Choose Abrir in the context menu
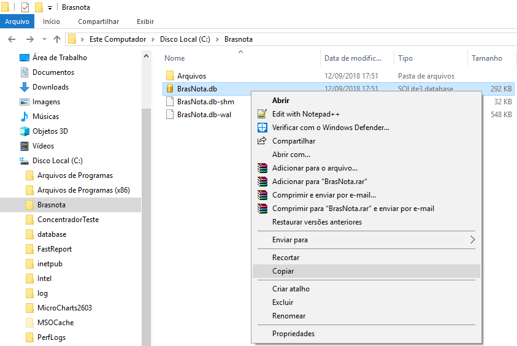The width and height of the screenshot is (517, 346). point(366,101)
